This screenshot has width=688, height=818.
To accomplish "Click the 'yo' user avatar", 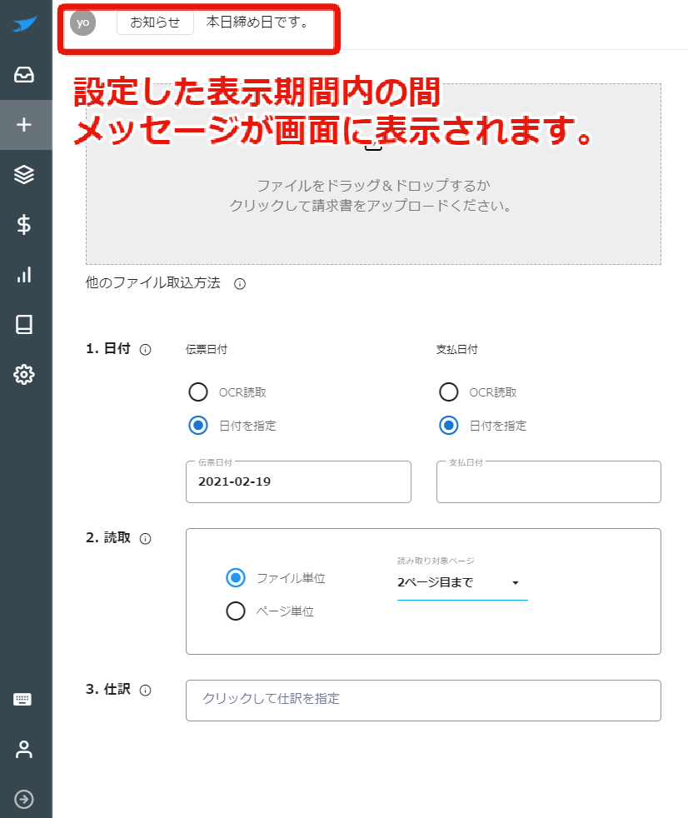I will [x=83, y=22].
